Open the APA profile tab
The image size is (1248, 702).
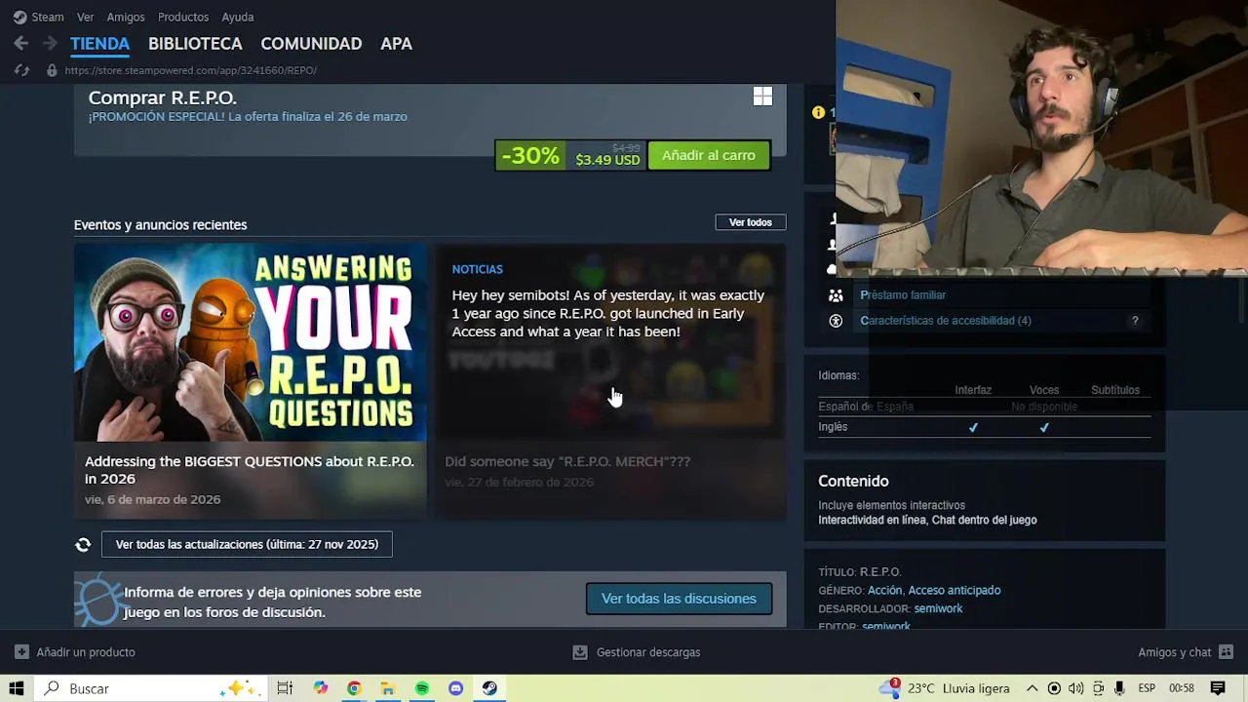click(396, 44)
